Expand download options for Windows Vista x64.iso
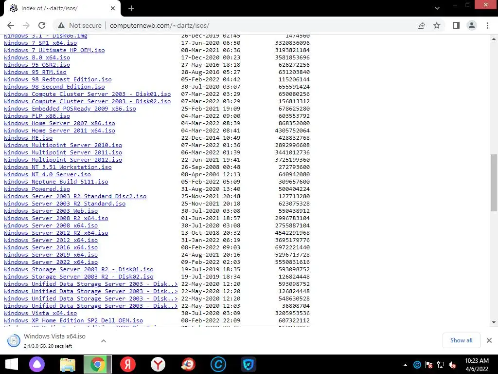This screenshot has width=498, height=374. coord(104,341)
